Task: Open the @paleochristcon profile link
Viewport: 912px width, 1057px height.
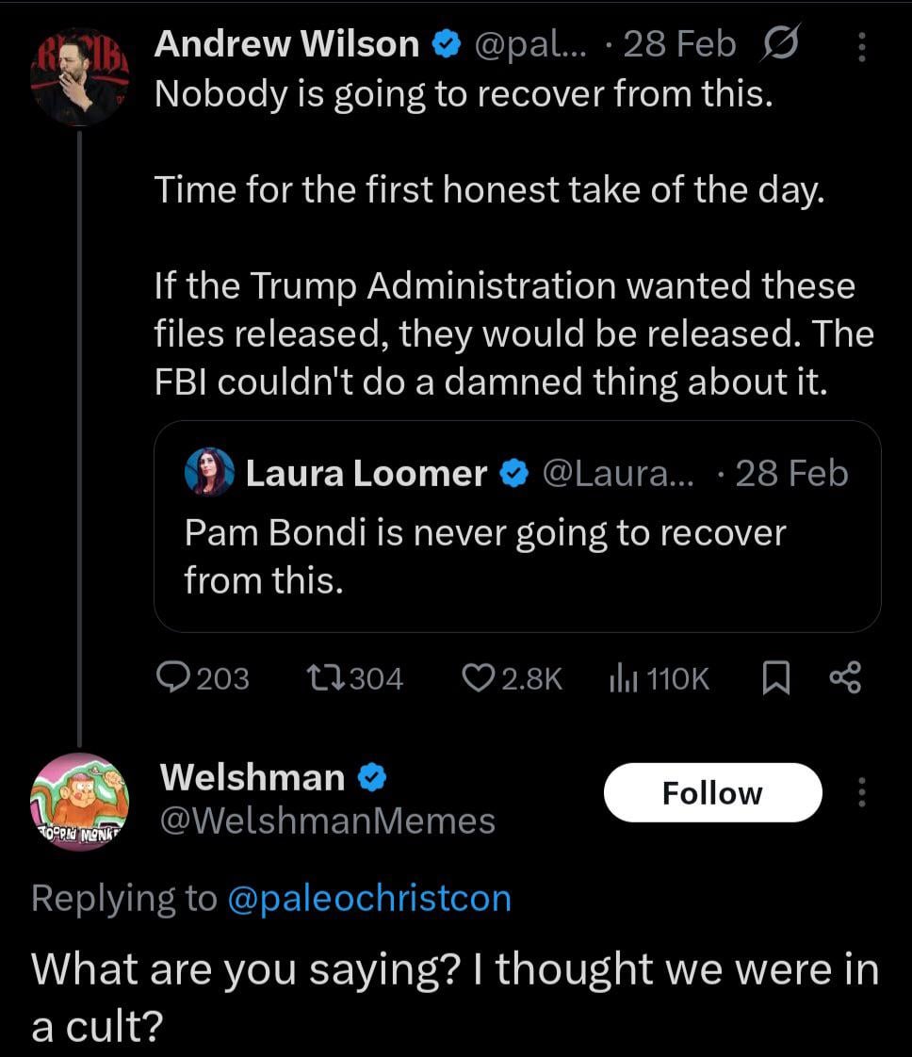Action: (x=369, y=898)
